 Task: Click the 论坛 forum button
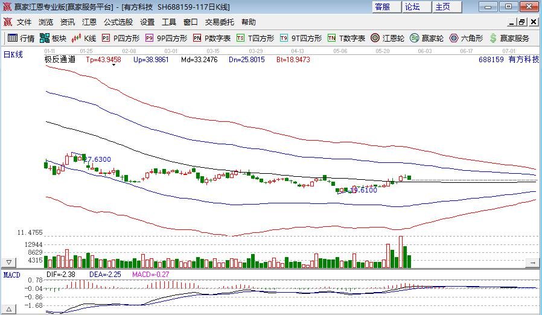point(416,7)
